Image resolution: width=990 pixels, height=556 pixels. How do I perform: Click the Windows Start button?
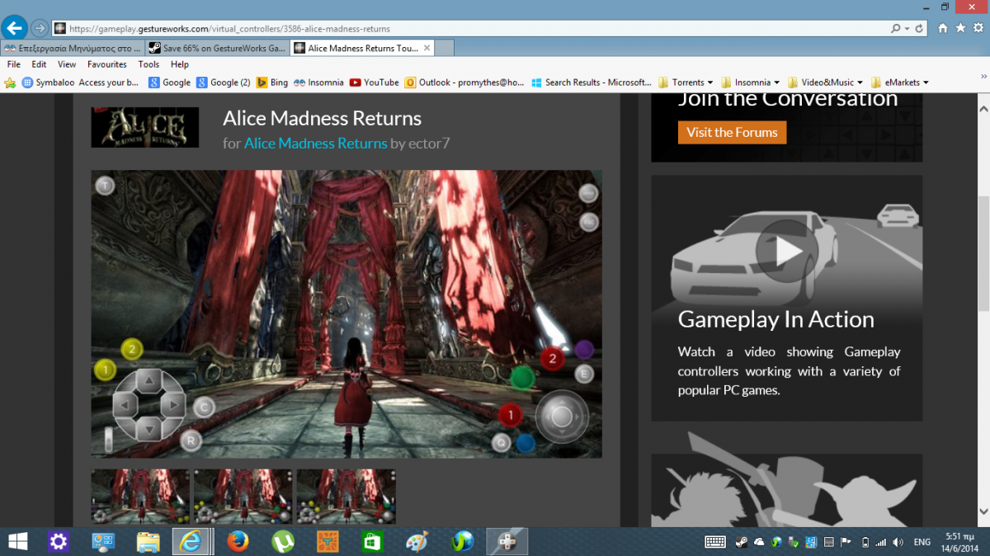pos(17,542)
